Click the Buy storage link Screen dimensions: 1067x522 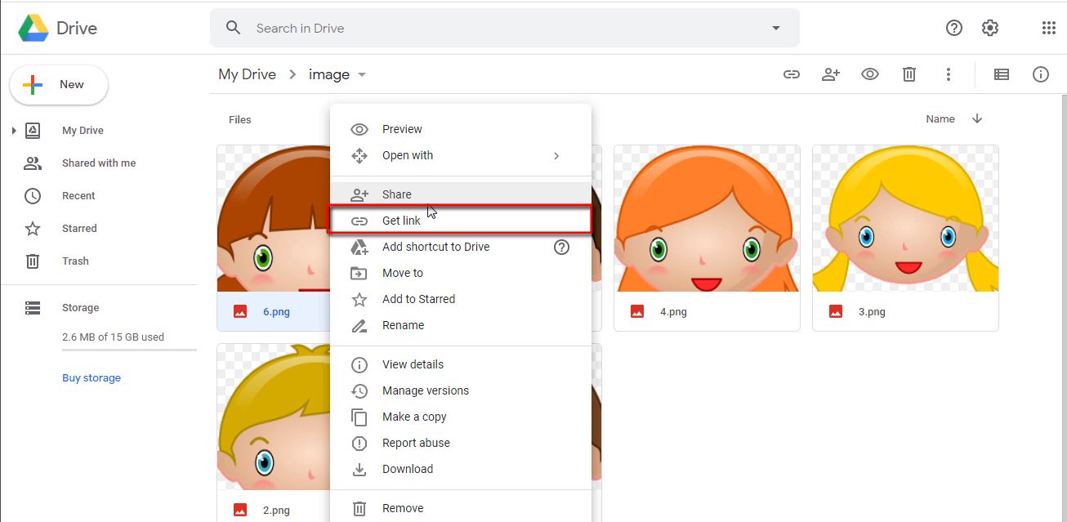click(x=91, y=377)
